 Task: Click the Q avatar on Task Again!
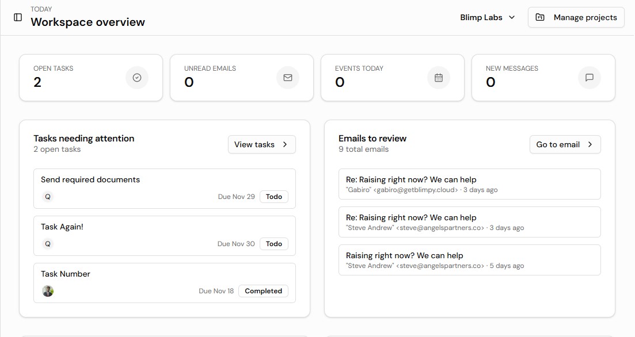pos(48,244)
